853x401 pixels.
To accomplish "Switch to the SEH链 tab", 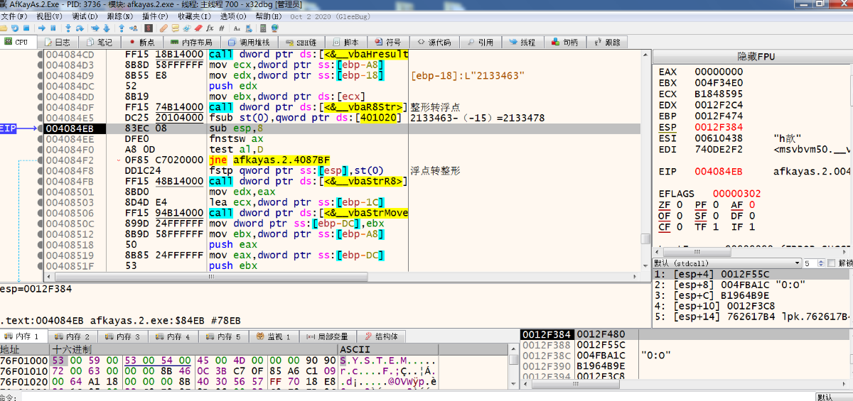I will (301, 42).
